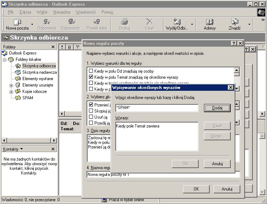Close Kontakty pane with X

coord(53,149)
